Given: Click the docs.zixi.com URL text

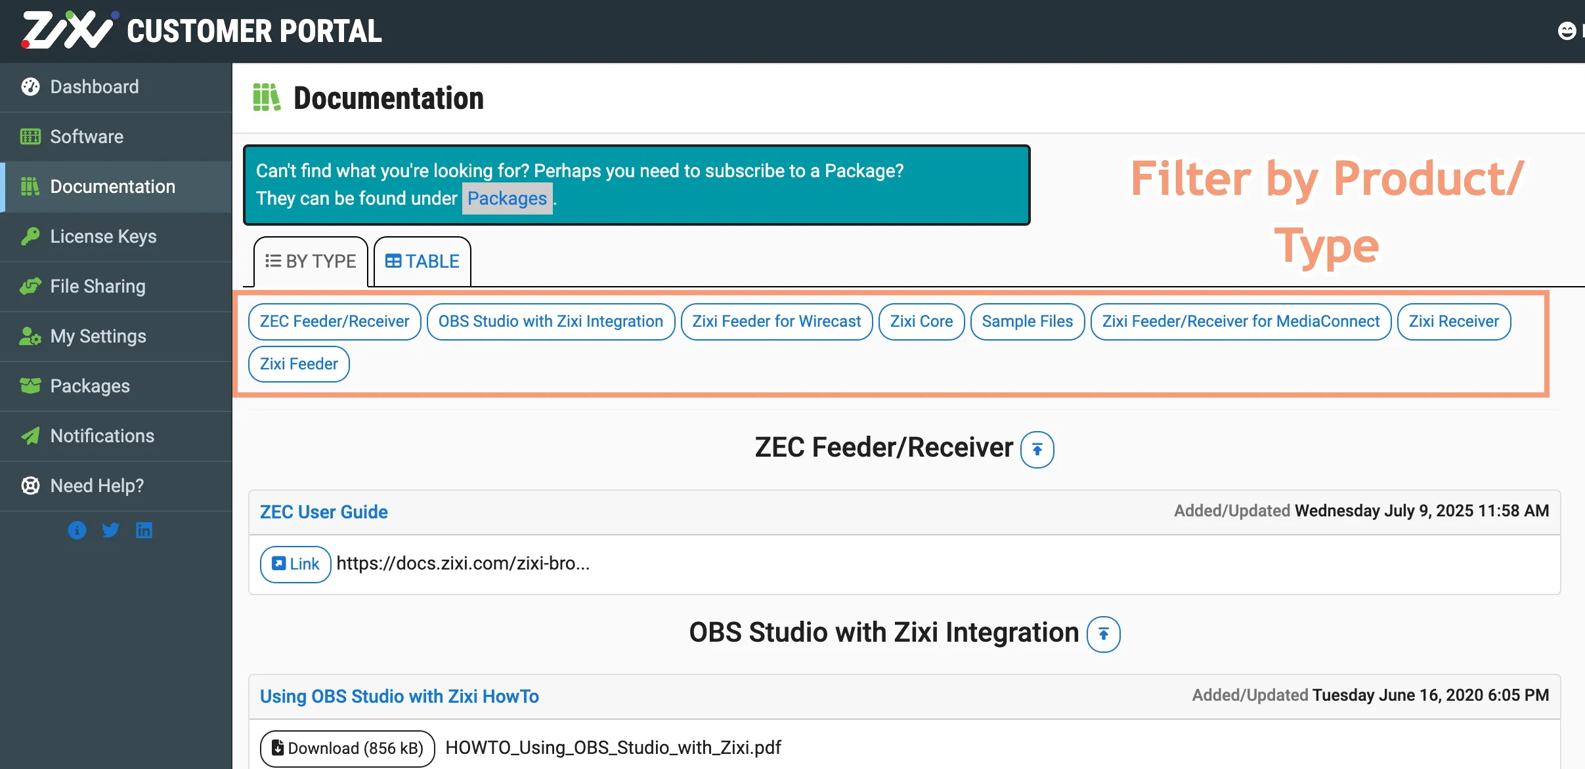Looking at the screenshot, I should tap(463, 564).
